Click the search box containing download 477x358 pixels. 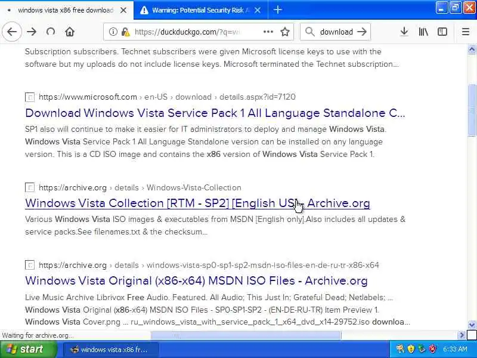pyautogui.click(x=336, y=32)
